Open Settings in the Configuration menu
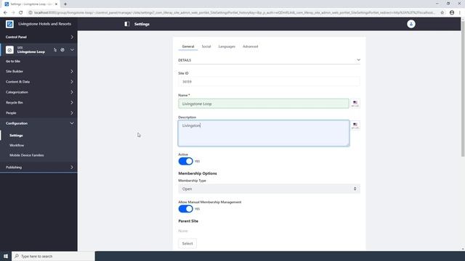The image size is (465, 261). [16, 136]
